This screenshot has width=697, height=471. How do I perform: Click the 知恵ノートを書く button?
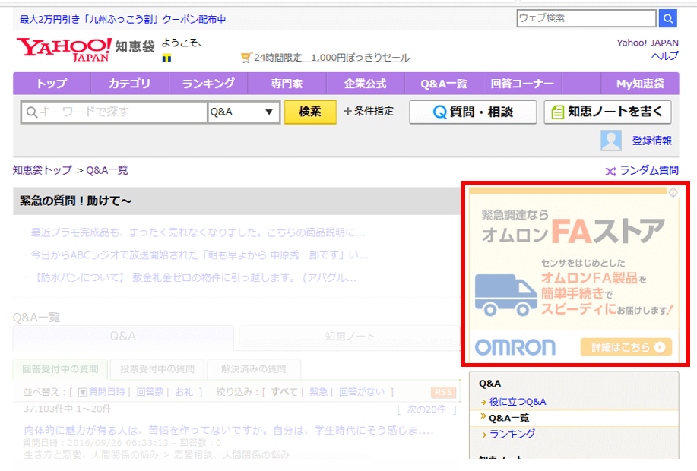(607, 112)
